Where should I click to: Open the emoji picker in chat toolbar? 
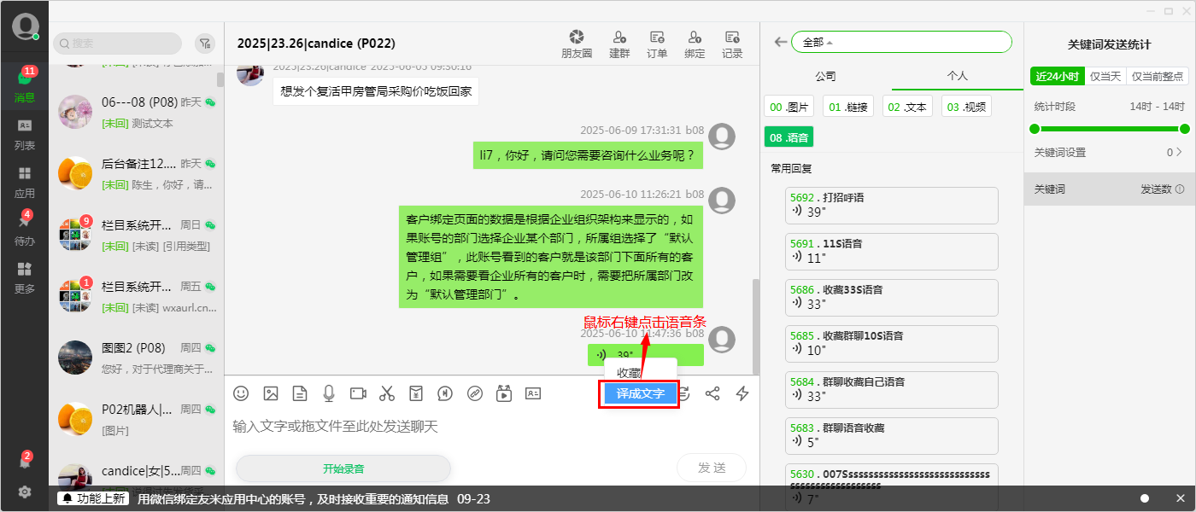240,393
